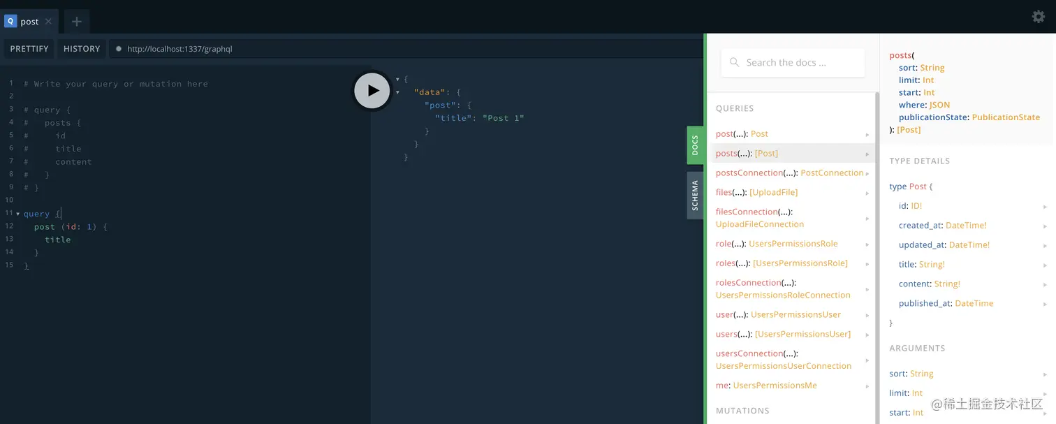Open role(...): UsersPermissionsRole entry
Image resolution: width=1056 pixels, height=424 pixels.
coord(791,244)
